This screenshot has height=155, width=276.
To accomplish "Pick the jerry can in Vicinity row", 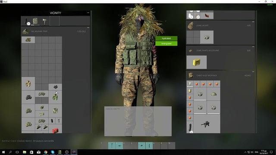I will (x=35, y=21).
